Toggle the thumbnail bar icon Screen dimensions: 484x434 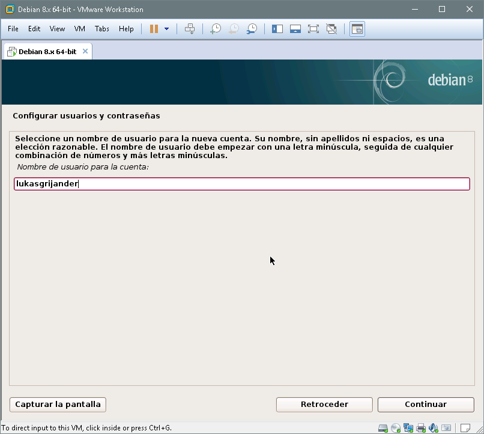pyautogui.click(x=295, y=29)
